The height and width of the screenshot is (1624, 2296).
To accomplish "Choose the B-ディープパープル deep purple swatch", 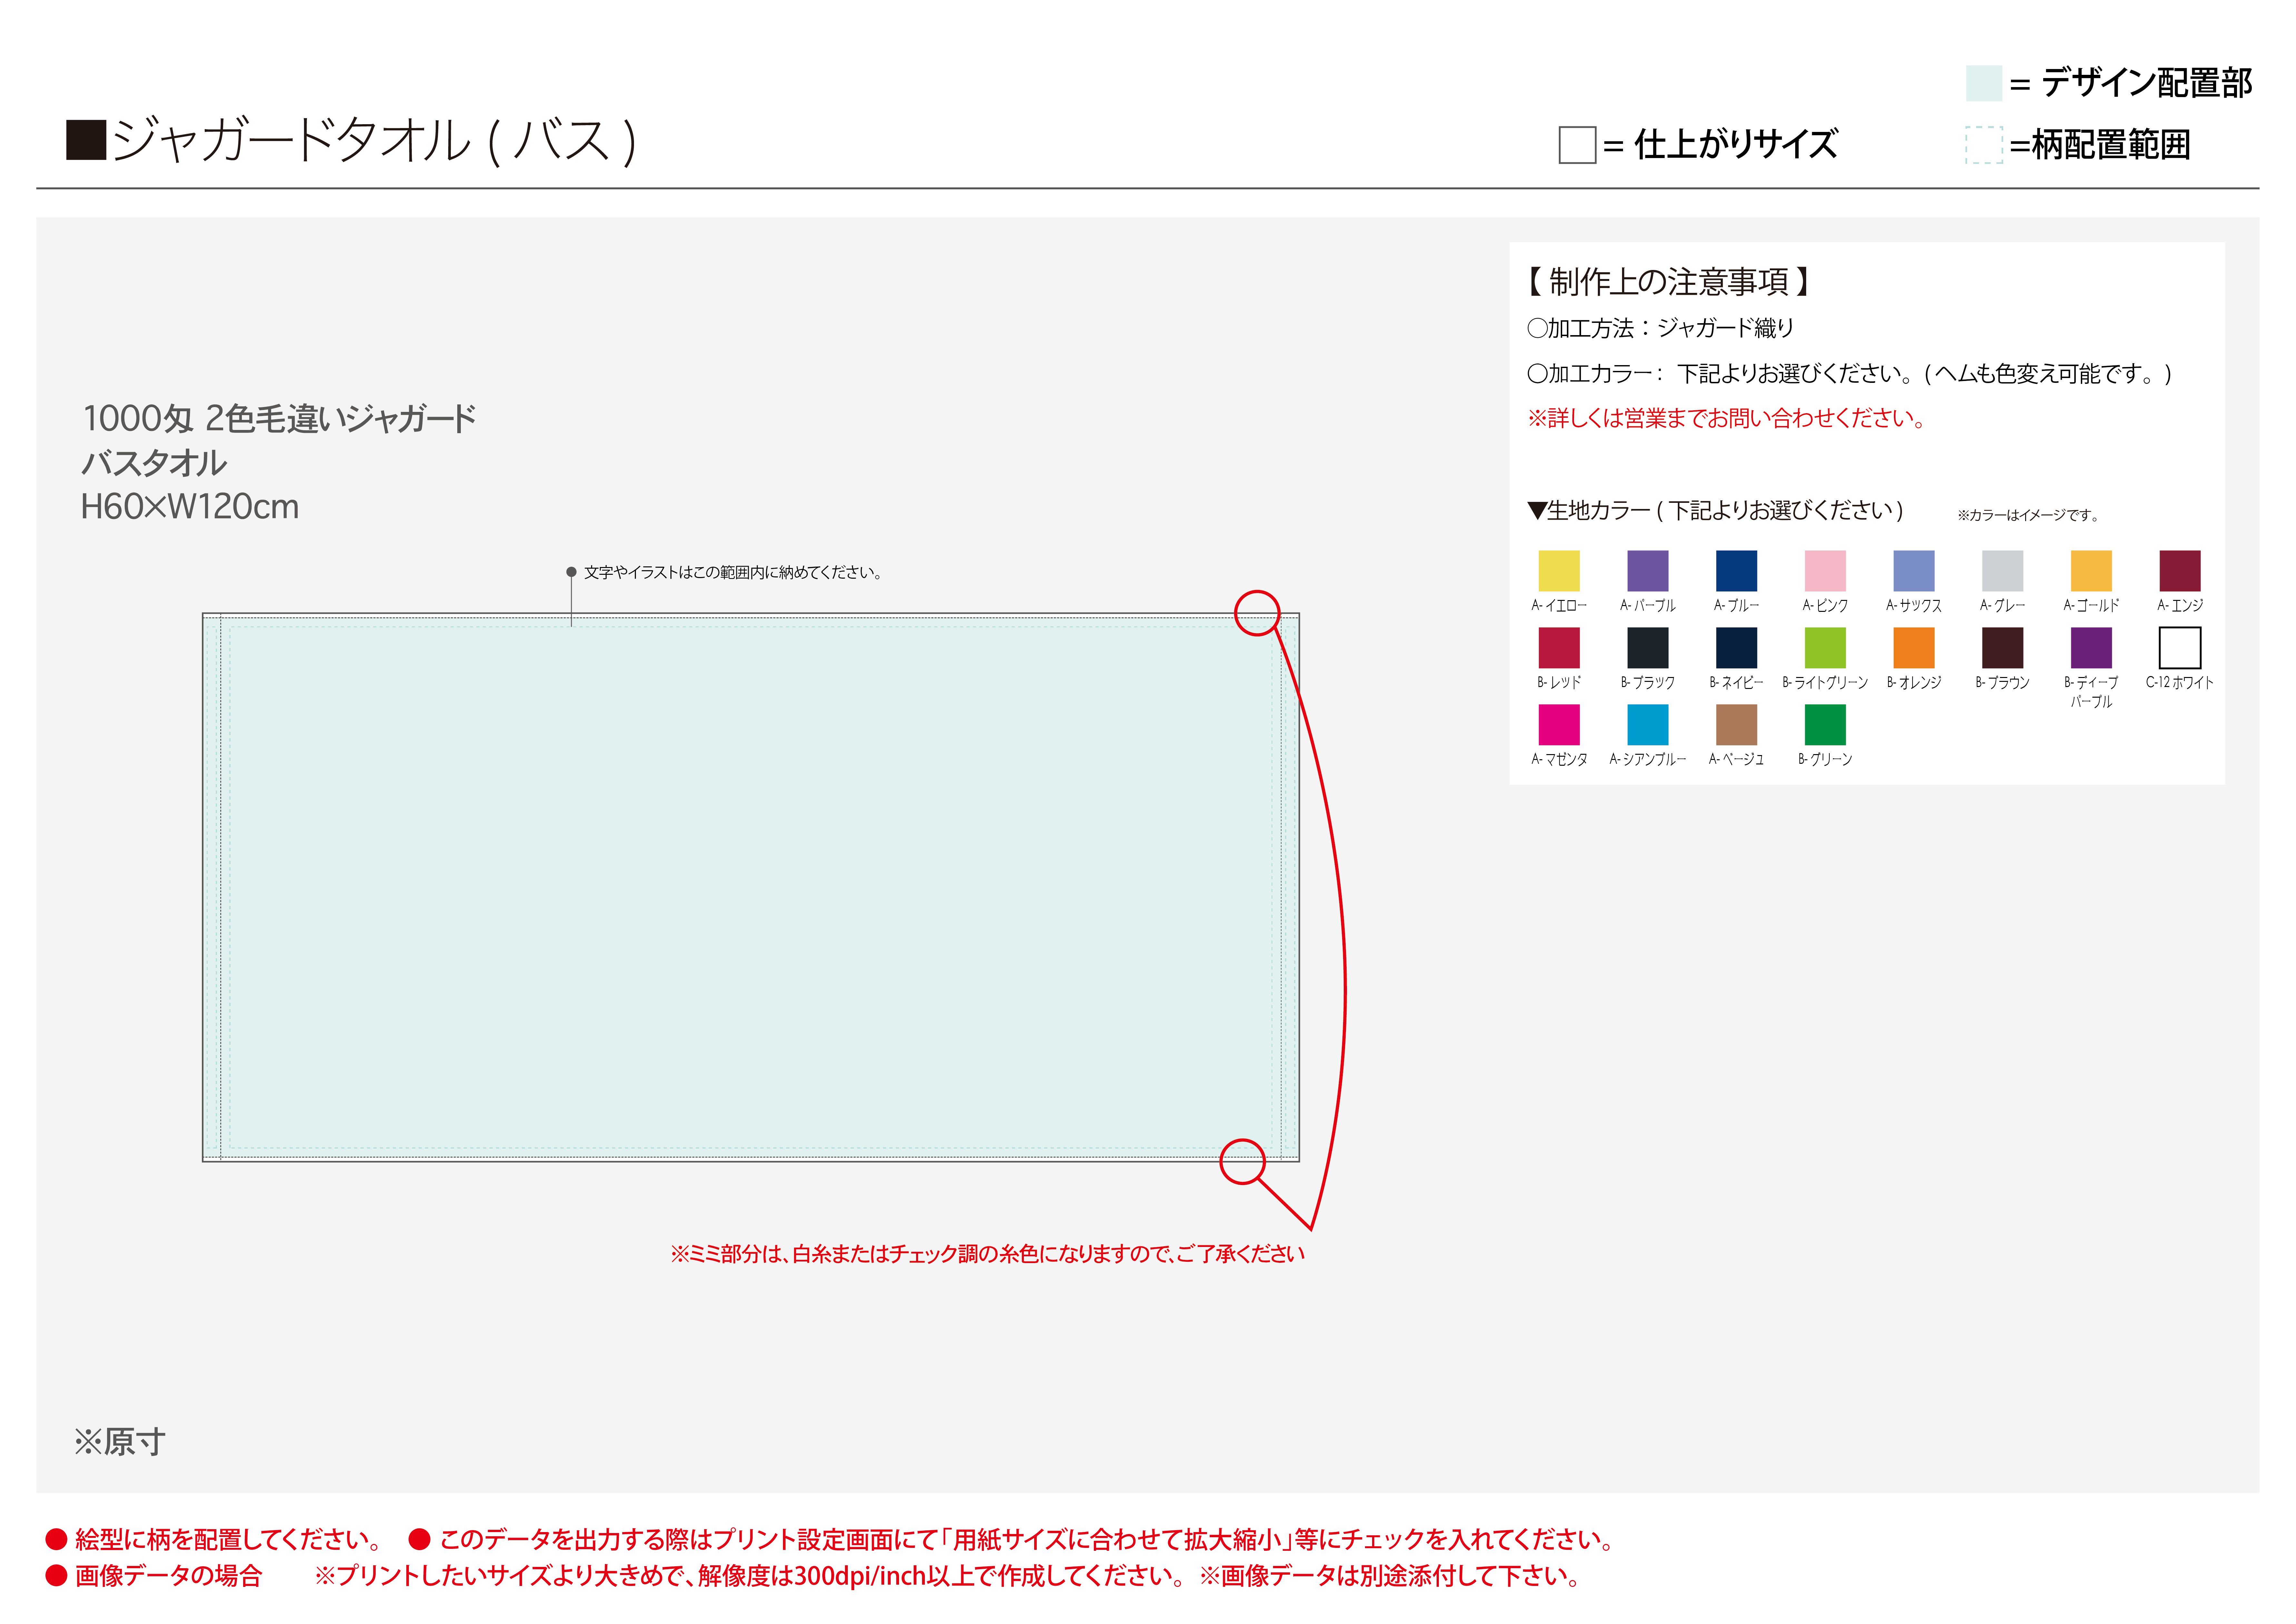I will [x=2091, y=648].
